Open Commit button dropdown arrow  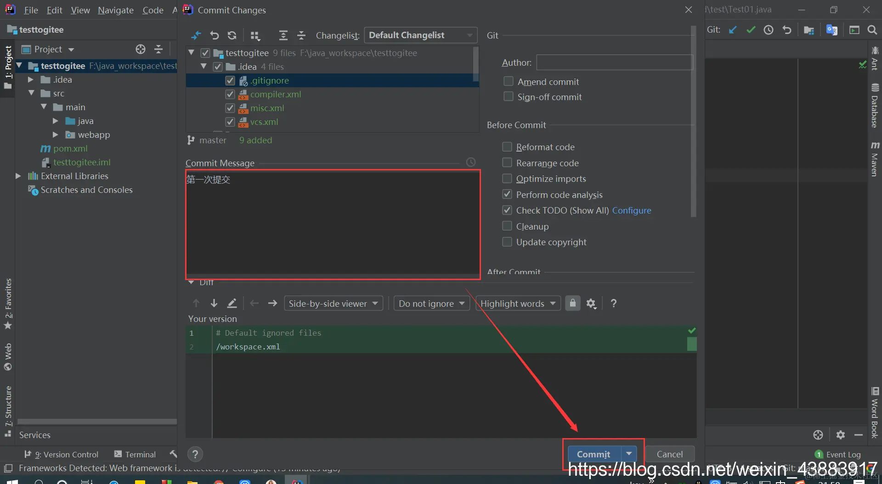point(629,454)
